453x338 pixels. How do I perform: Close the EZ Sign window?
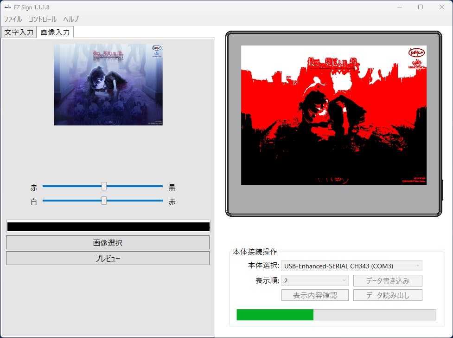point(442,7)
